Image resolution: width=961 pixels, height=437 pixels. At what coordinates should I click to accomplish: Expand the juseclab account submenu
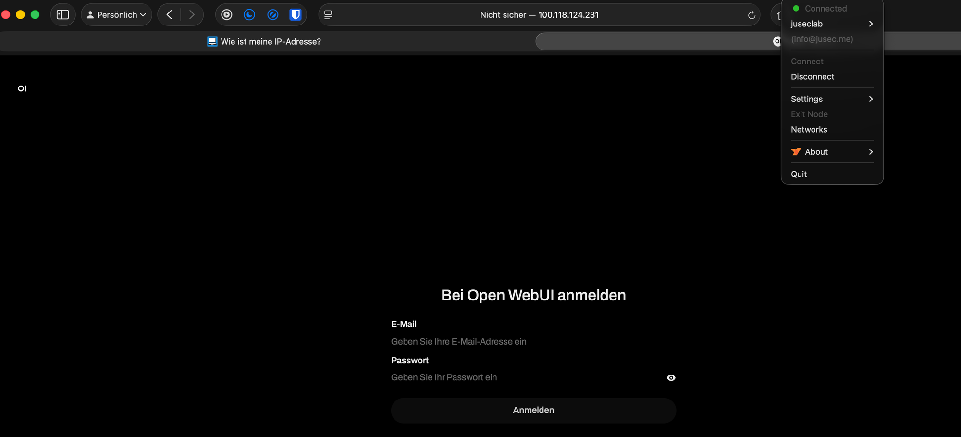[x=831, y=24]
